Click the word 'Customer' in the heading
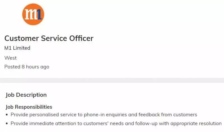This screenshot has width=224, height=132. 22,38
